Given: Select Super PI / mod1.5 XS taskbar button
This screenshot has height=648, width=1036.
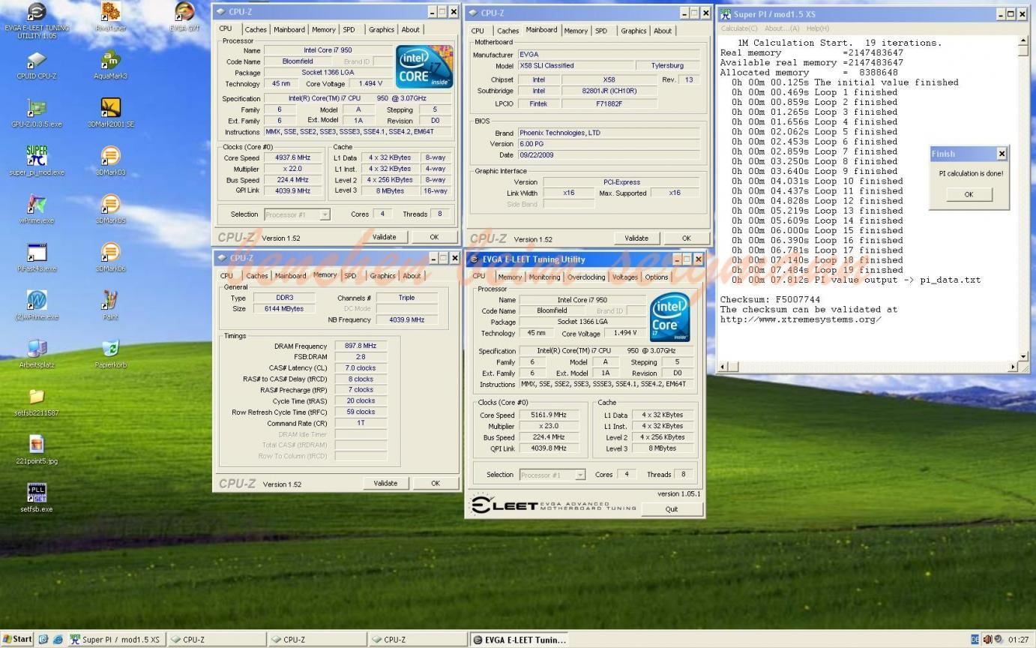Looking at the screenshot, I should (115, 640).
